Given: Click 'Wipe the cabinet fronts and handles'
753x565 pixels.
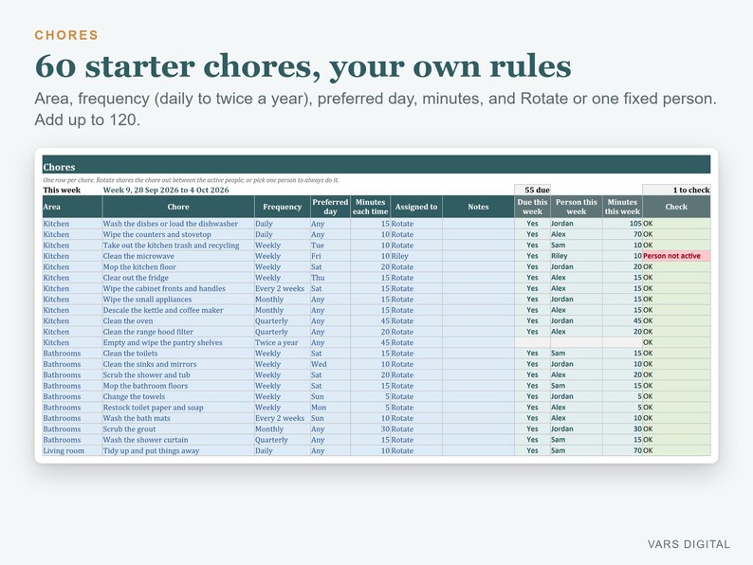Looking at the screenshot, I should click(178, 288).
